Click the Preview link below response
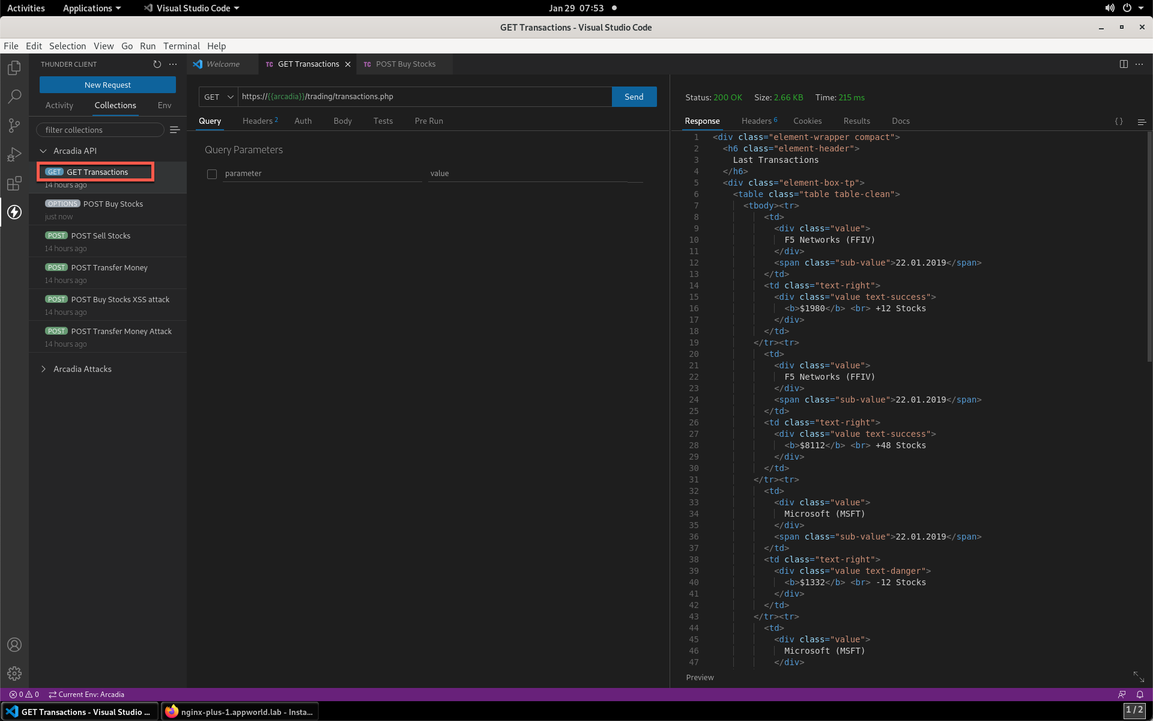 tap(700, 677)
